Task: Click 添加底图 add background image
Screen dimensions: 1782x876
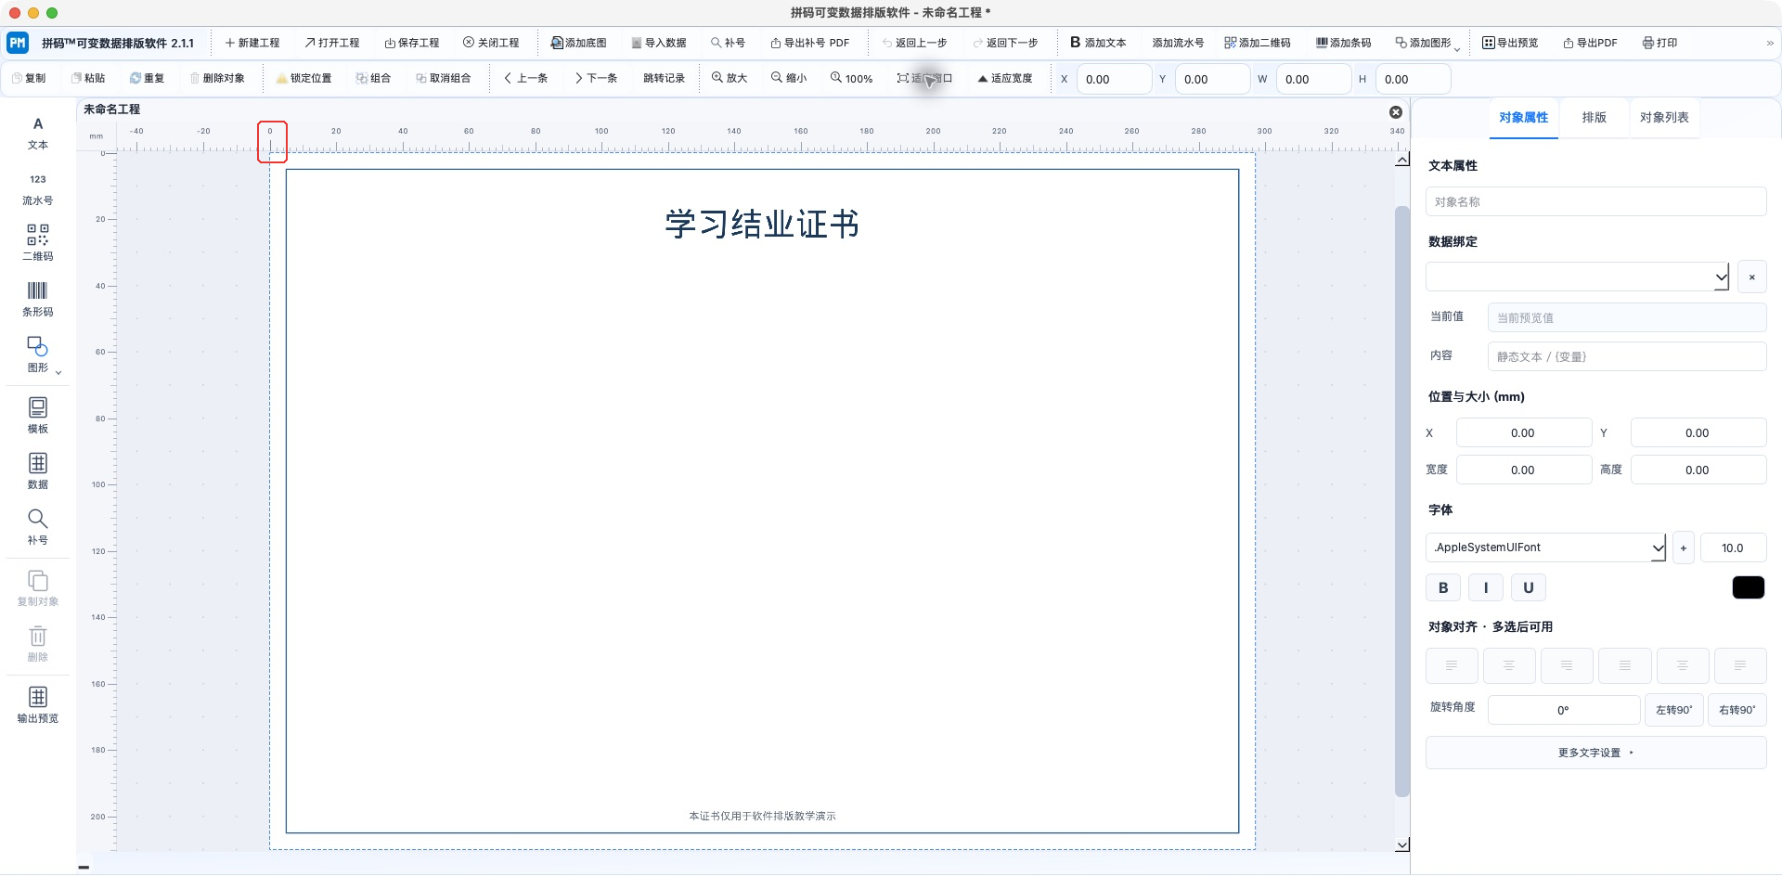Action: click(x=578, y=43)
